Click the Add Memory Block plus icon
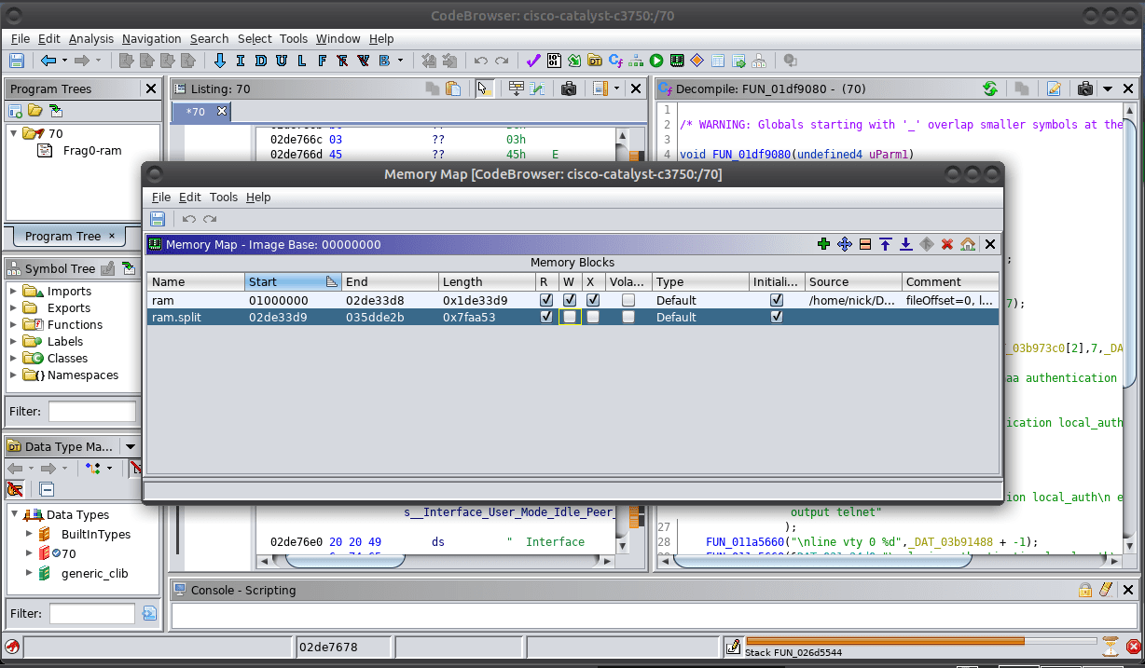 tap(823, 244)
